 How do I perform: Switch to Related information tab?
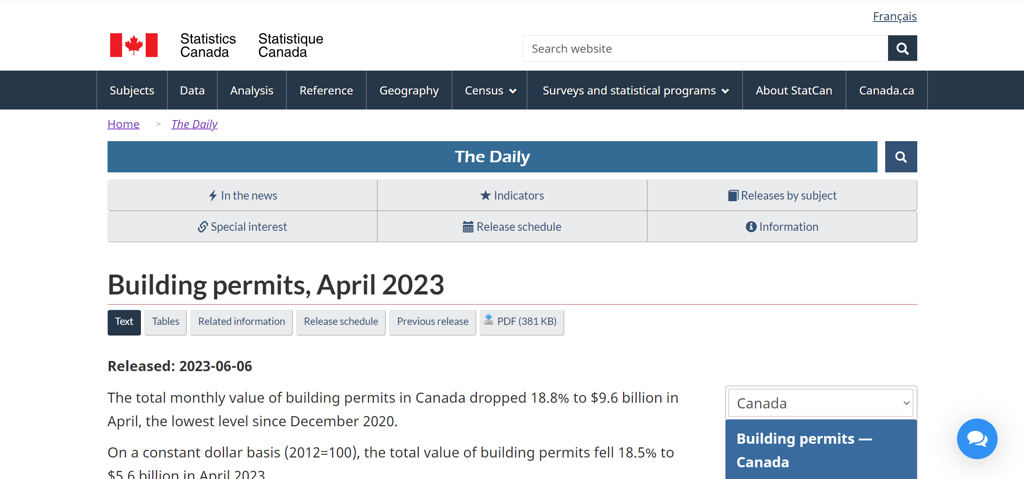(x=241, y=322)
